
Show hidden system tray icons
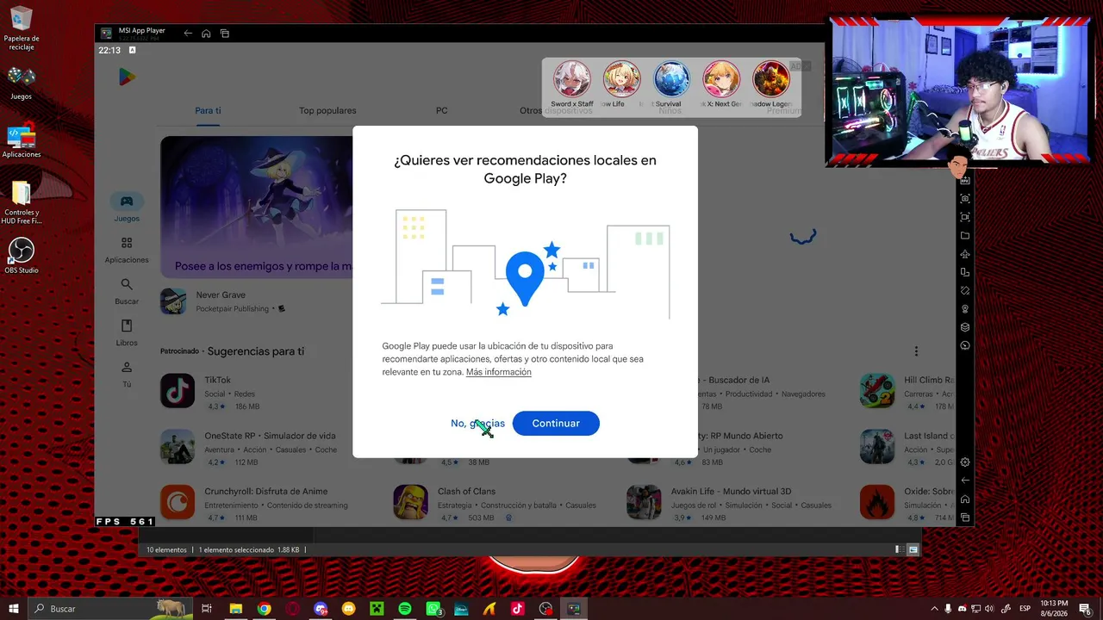[934, 609]
